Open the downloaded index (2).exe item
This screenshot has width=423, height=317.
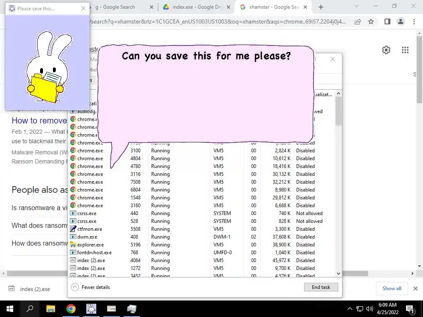pyautogui.click(x=35, y=289)
